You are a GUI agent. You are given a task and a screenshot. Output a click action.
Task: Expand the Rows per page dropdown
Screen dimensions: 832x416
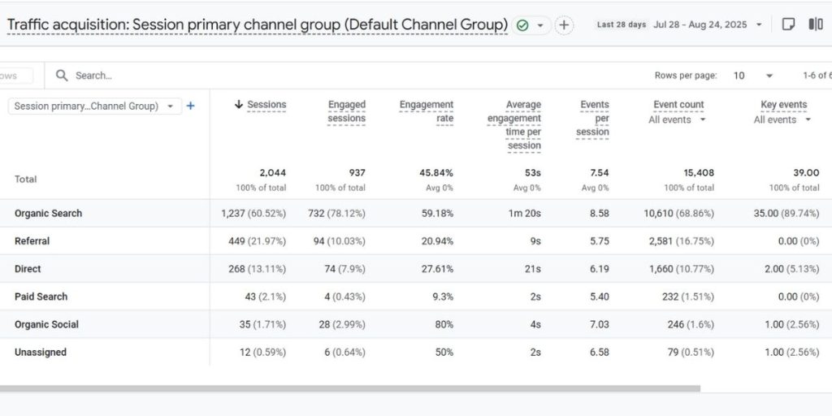(769, 76)
